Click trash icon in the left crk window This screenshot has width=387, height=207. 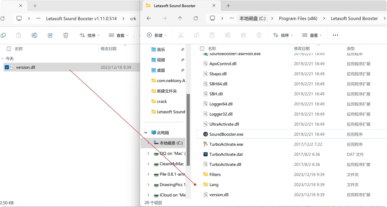point(66,35)
